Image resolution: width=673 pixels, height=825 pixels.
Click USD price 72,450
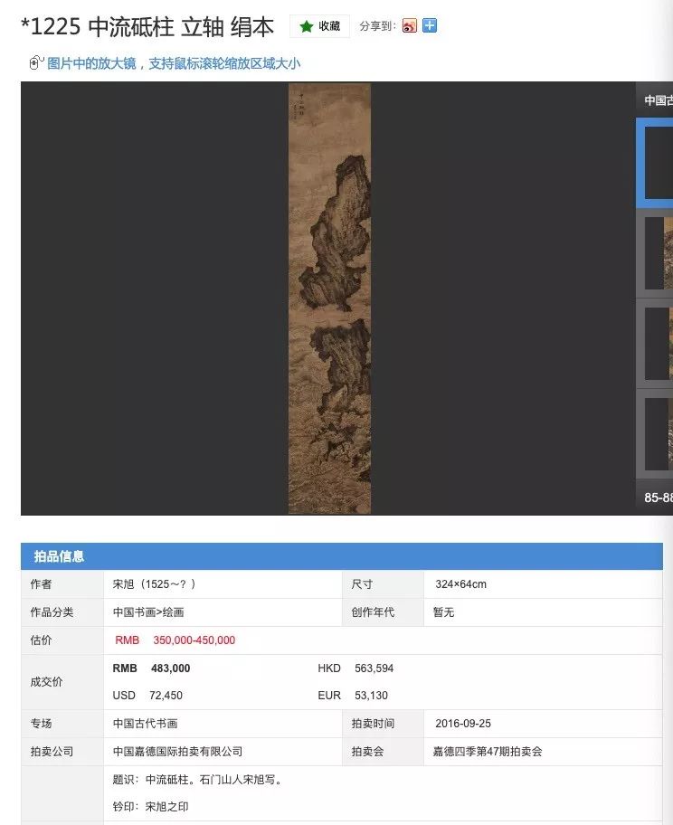pyautogui.click(x=166, y=696)
